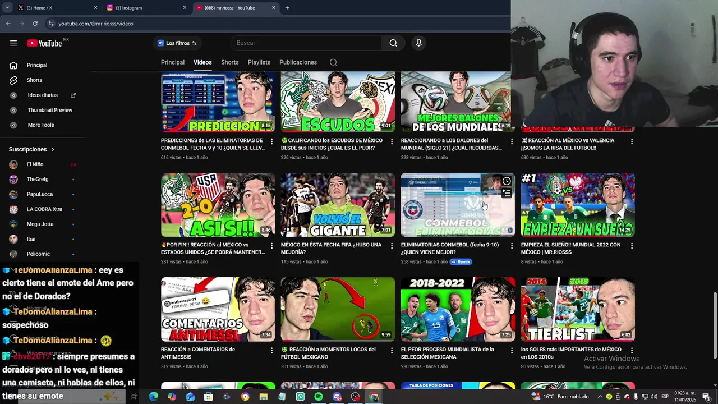Open VOLVIÓ EL GIGANTE video thumbnail
This screenshot has width=718, height=404.
pos(338,205)
